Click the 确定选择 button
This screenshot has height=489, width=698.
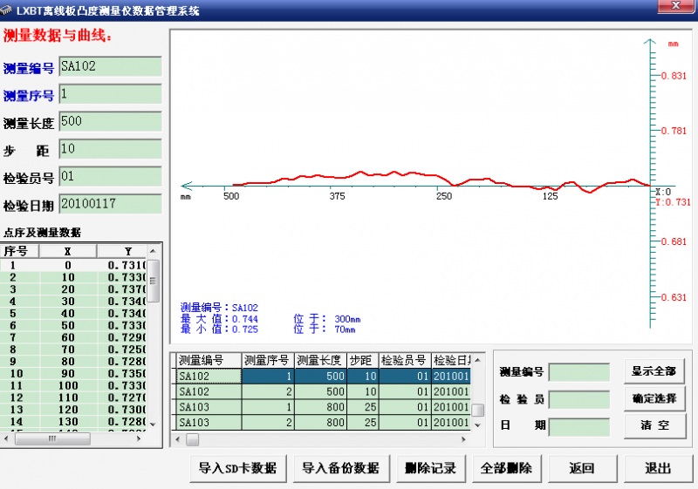pos(654,398)
